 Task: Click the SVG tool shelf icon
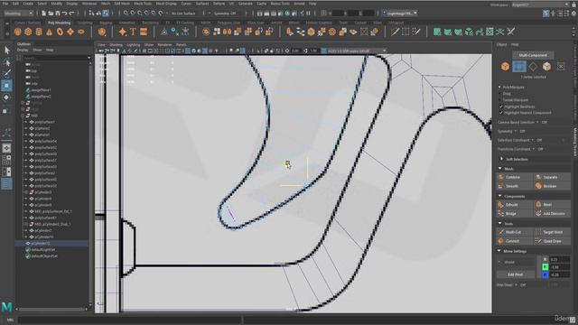pyautogui.click(x=144, y=32)
